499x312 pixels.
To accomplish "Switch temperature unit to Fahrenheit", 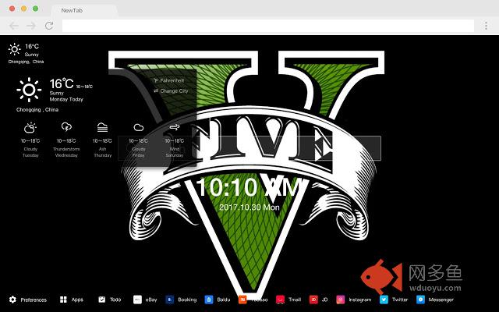I will click(172, 80).
